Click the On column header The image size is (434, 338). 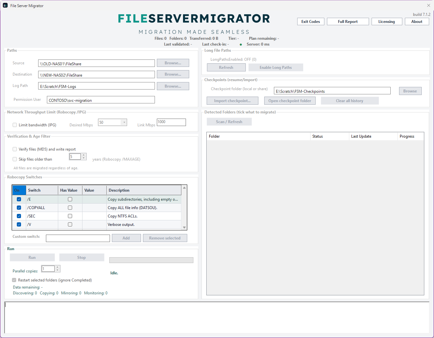pos(19,190)
